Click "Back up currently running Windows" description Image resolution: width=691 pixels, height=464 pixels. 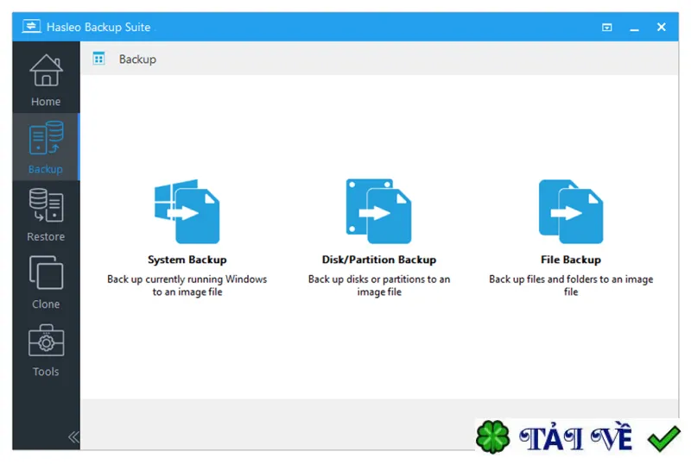[187, 285]
